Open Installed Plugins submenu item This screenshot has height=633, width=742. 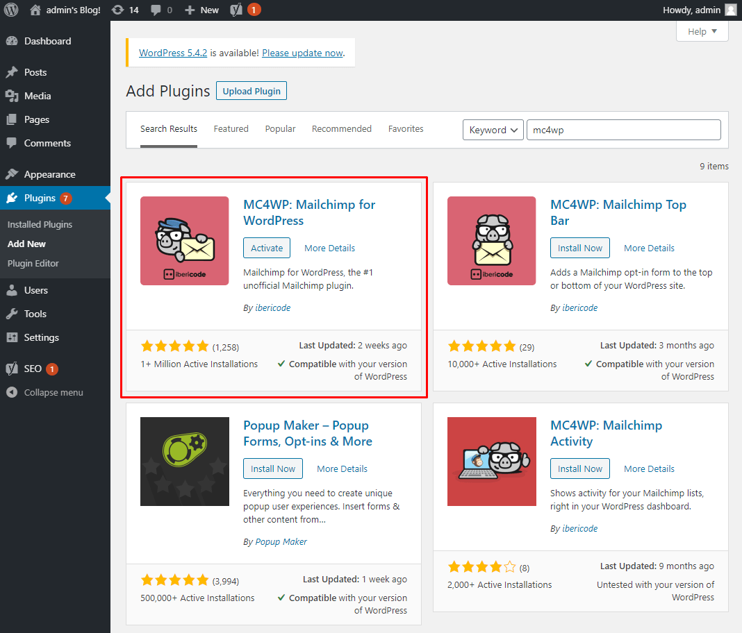[x=40, y=225]
